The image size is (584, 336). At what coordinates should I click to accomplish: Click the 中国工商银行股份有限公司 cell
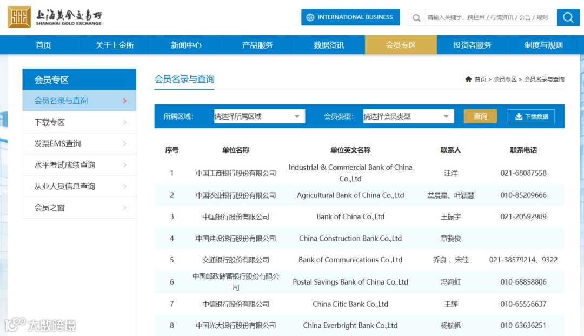pos(236,173)
